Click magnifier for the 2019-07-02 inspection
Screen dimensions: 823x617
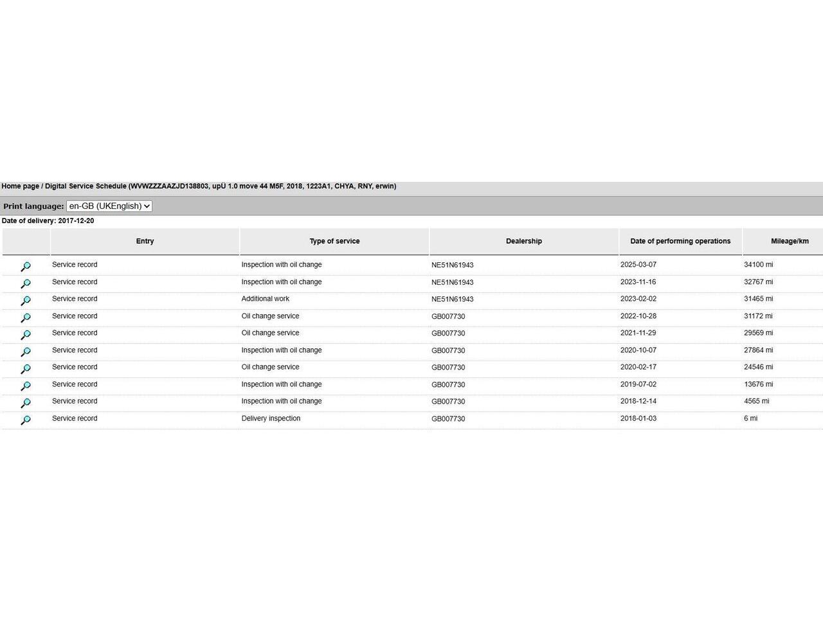26,386
